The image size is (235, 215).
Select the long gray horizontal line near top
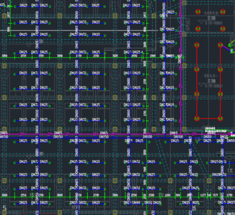(79, 30)
